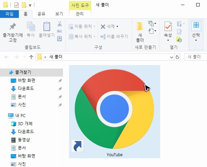Image resolution: width=207 pixels, height=167 pixels.
Task: Click the address bar path 새 폴더
Action: (x=56, y=57)
